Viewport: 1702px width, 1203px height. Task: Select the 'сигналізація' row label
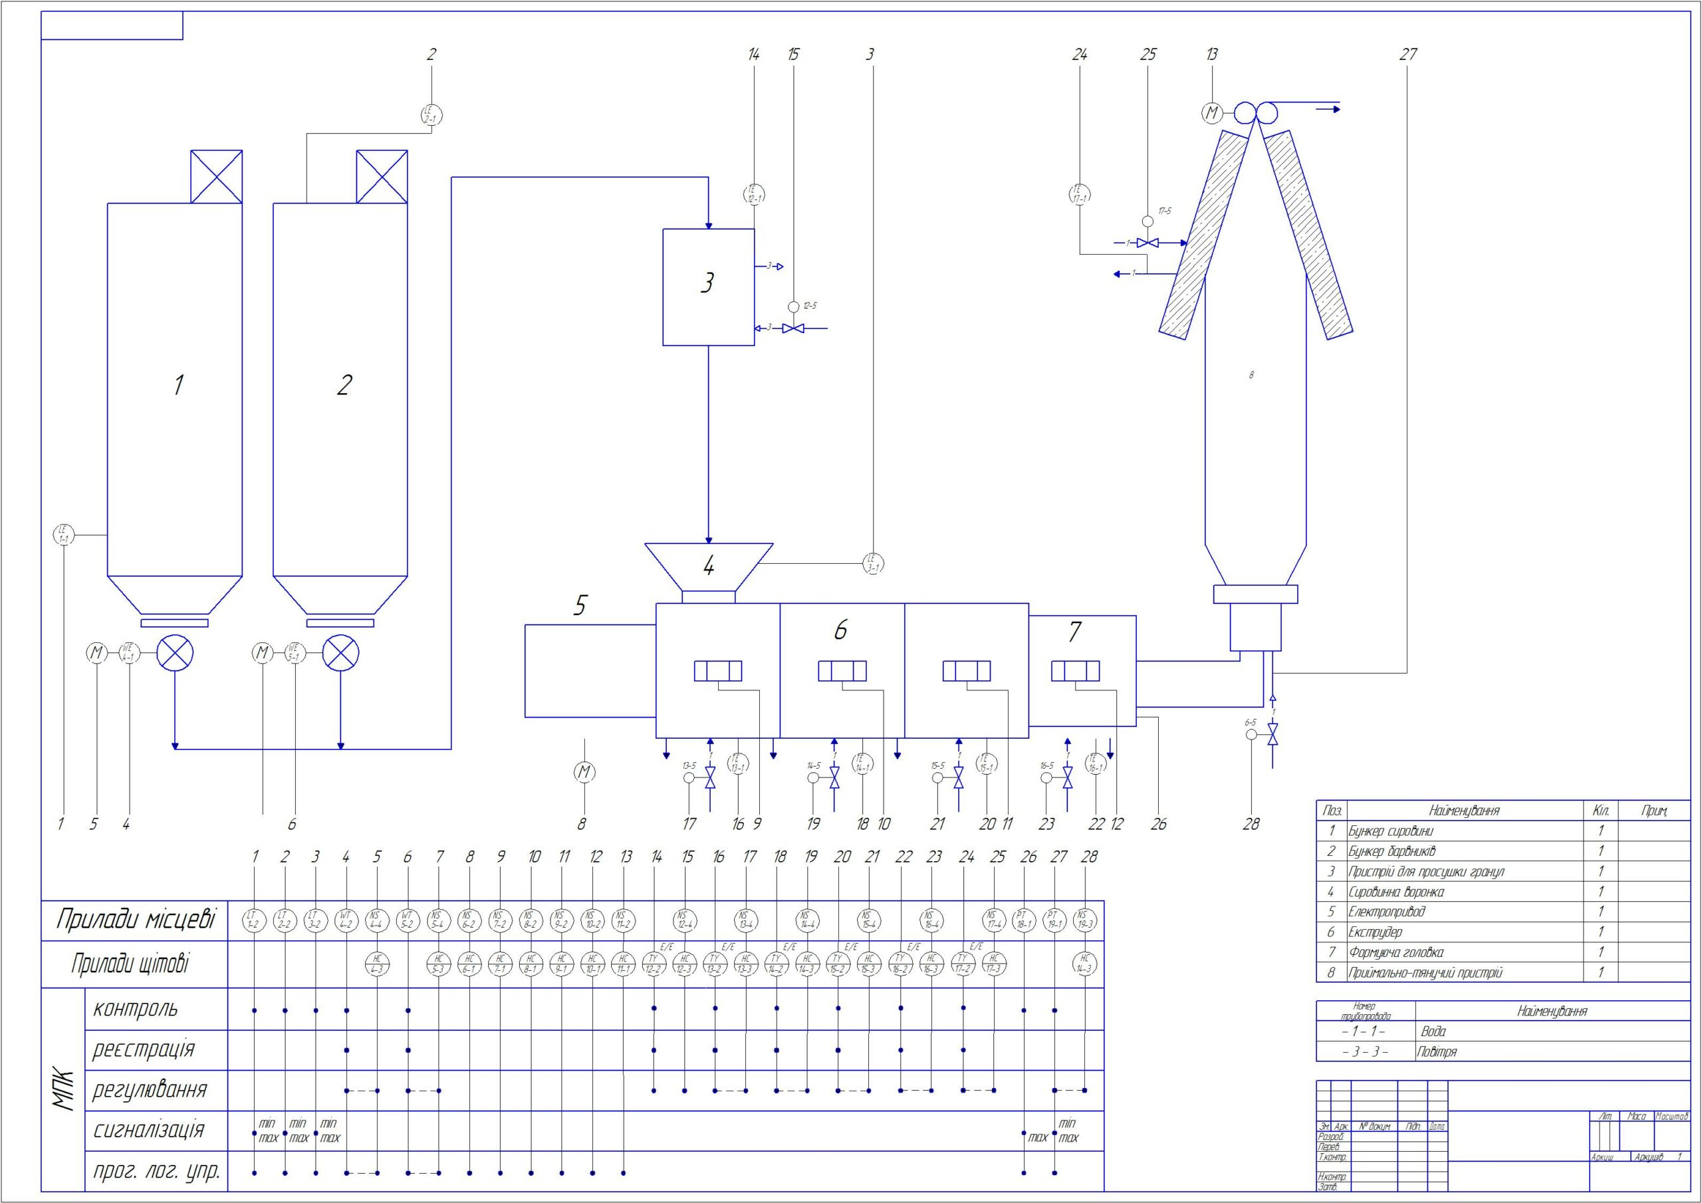(x=148, y=1131)
